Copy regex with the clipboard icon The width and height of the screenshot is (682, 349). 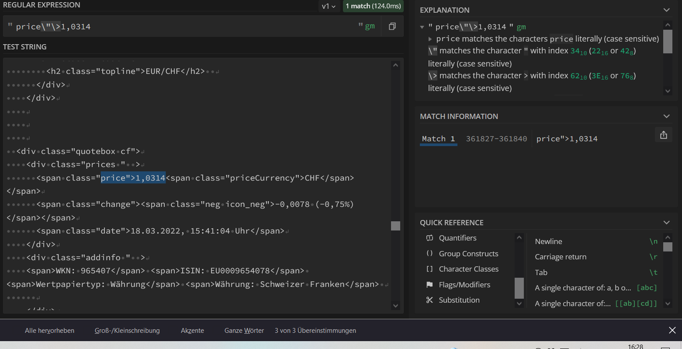392,26
